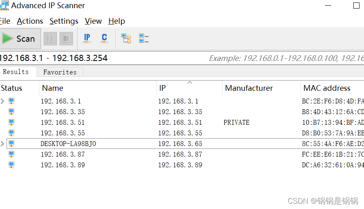Click the computer icon for 192.168.3.1
Viewport: 364px width, 209px height.
11,101
